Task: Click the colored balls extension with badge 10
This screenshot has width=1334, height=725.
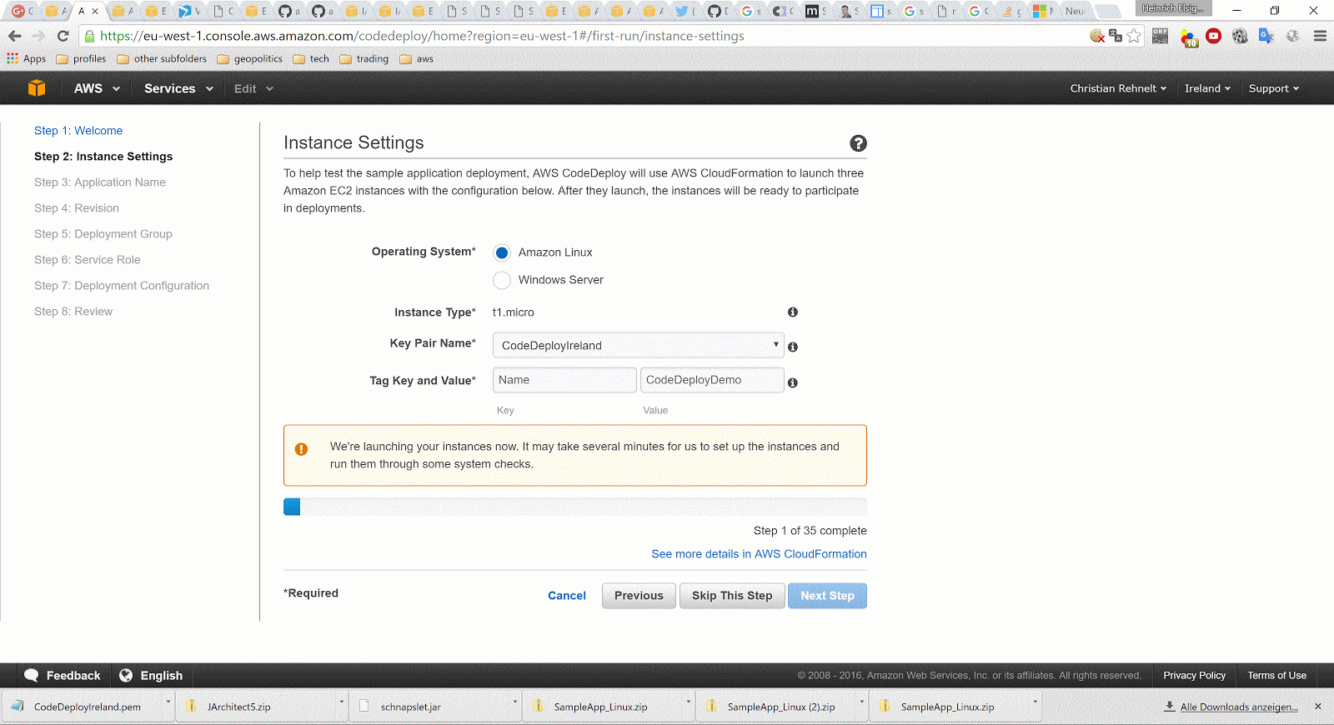Action: [1189, 37]
